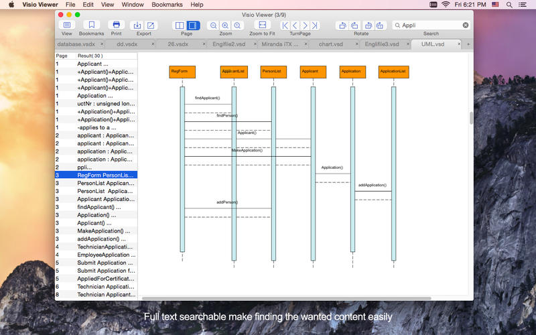Image resolution: width=536 pixels, height=335 pixels.
Task: Click the fourth Rotate icon
Action: pos(380,25)
